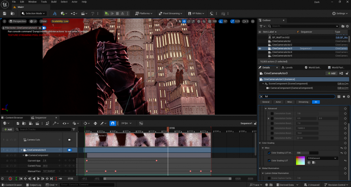
Task: Select the rotate gizmo tool in viewport
Action: 189,21
